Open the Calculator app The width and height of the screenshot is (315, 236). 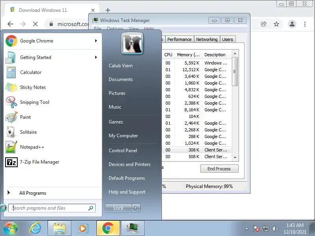click(x=52, y=72)
